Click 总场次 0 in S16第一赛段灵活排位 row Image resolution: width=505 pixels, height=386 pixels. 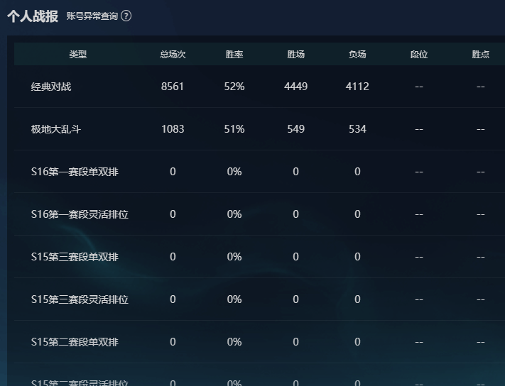[x=173, y=214]
